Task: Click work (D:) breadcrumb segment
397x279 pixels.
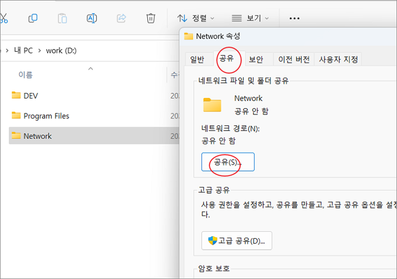Action: click(61, 51)
